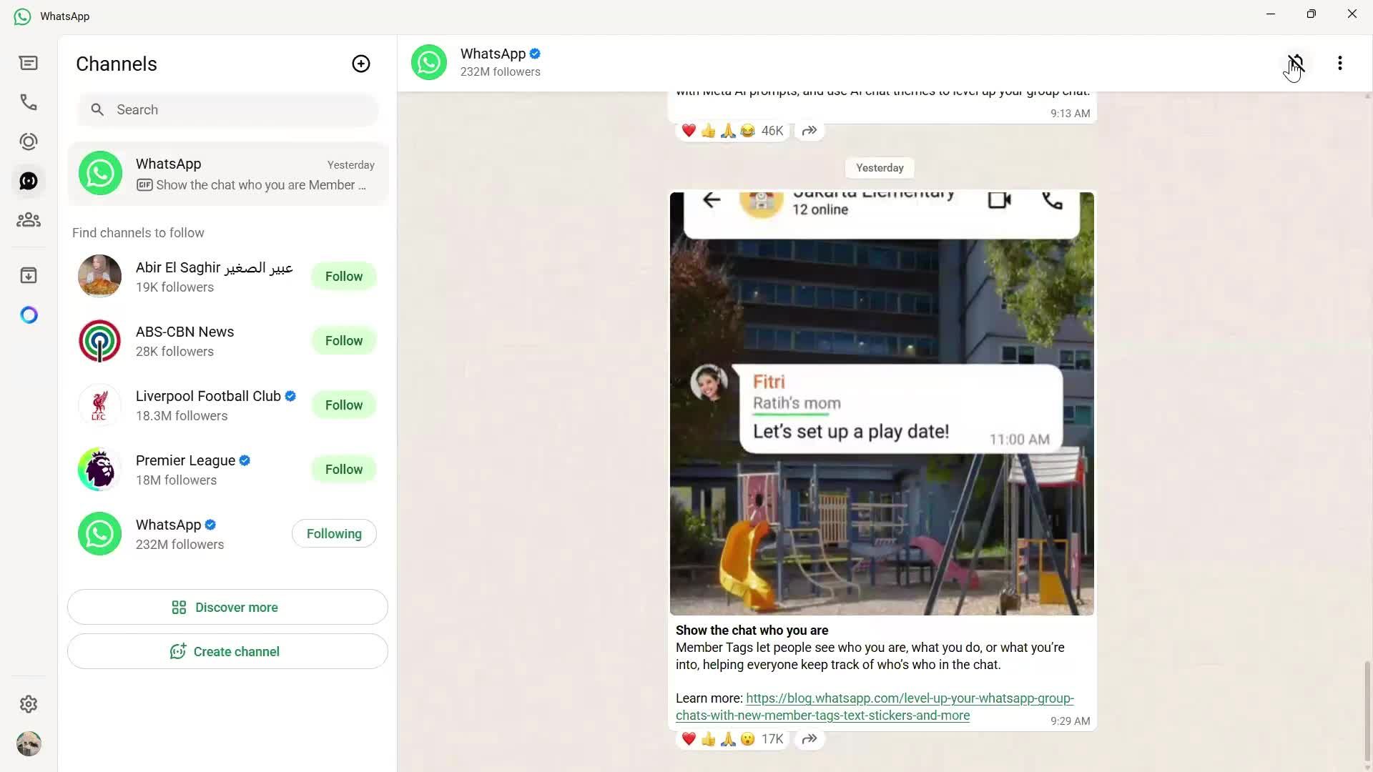Open the WhatsApp channel chat header
The image size is (1373, 772).
click(x=493, y=62)
